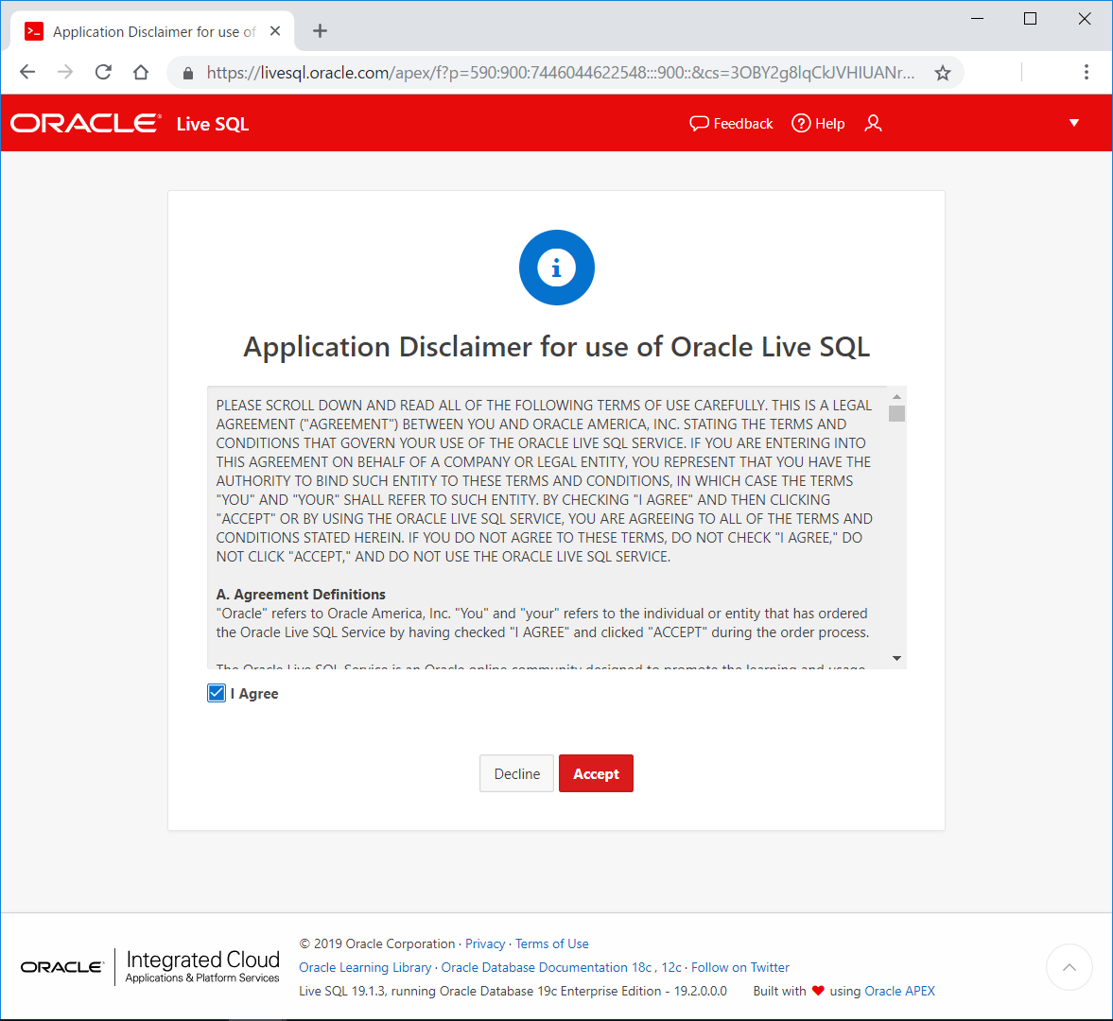Decline the Live SQL agreement
Screen dimensions: 1113x1021
[x=516, y=773]
